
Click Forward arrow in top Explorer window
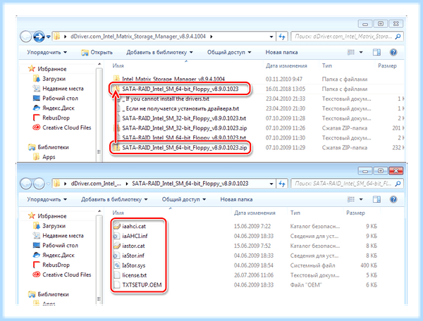click(x=39, y=37)
